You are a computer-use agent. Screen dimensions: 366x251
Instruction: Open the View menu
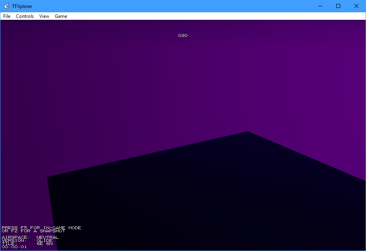(44, 16)
